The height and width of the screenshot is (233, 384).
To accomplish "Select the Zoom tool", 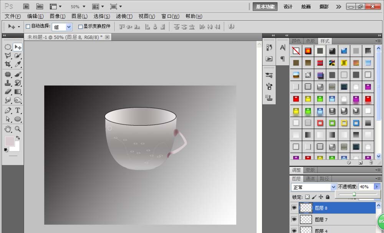I will tap(17, 129).
